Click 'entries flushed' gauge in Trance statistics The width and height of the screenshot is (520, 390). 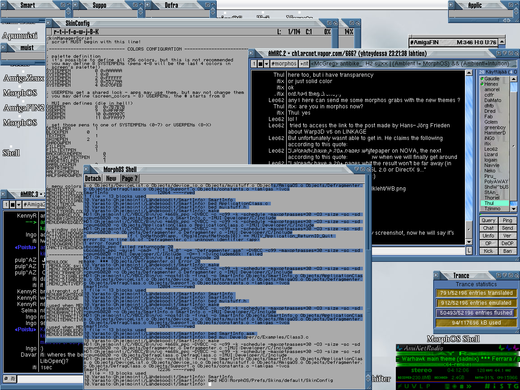476,313
